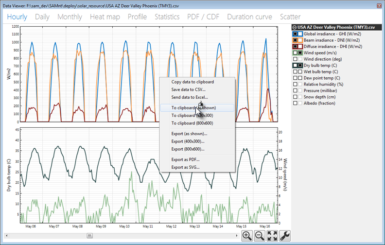385x245 pixels.
Task: Tick the Albedo (fraction) checkbox
Action: tap(295, 104)
